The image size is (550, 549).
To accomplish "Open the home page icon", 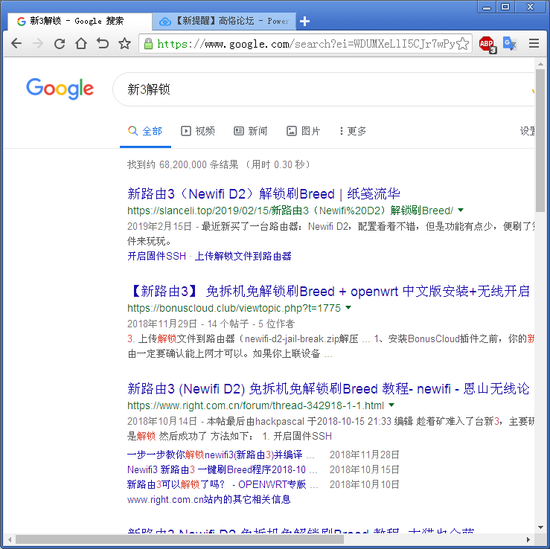I will point(81,43).
